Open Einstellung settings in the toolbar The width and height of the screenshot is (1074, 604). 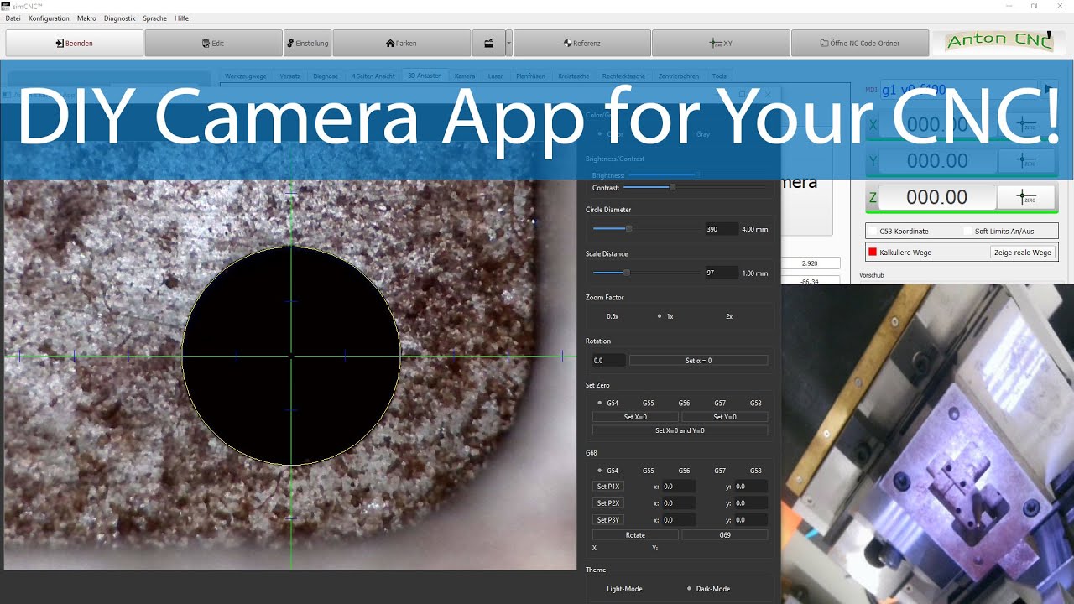(307, 43)
